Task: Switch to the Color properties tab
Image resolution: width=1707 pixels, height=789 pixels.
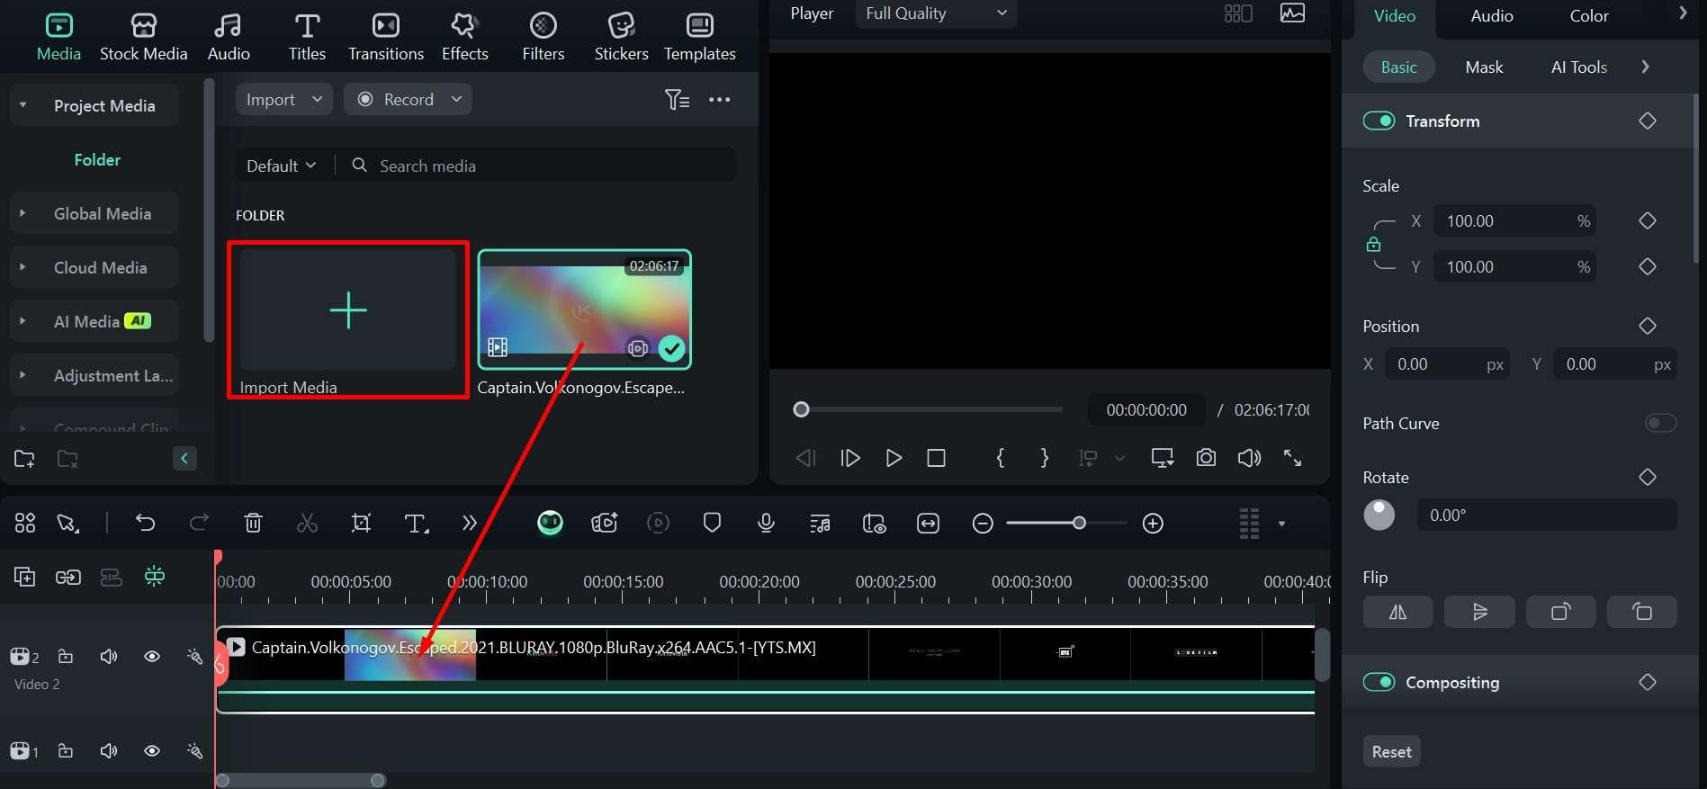Action: (1588, 16)
